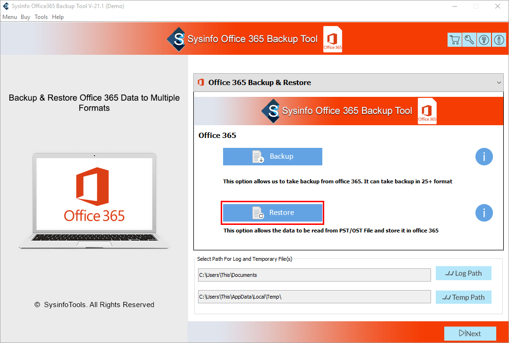Click the Restore option description about PST/OST

(331, 231)
